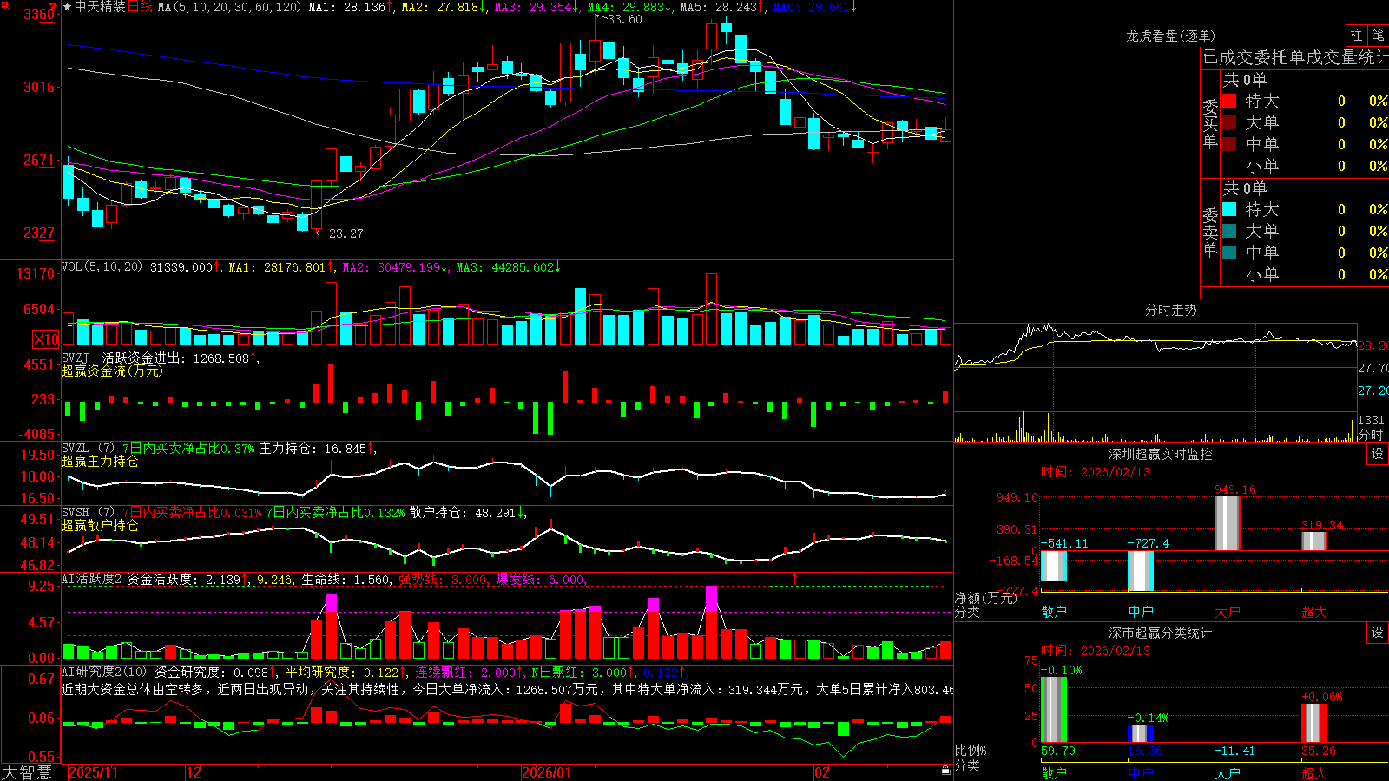Click 爆发线: 6.000 label
Viewport: 1389px width, 781px height.
click(x=541, y=579)
